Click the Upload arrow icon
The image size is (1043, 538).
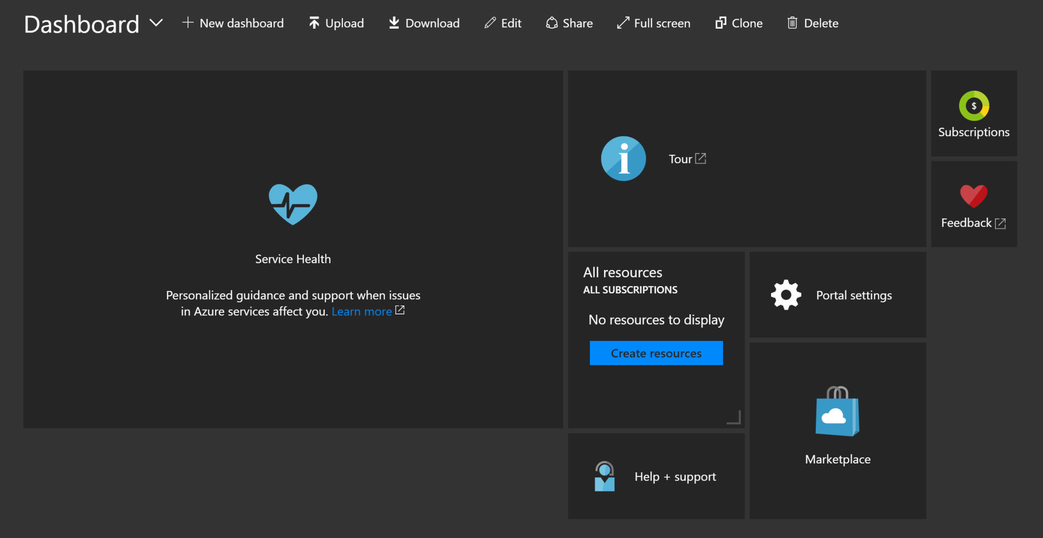(314, 23)
